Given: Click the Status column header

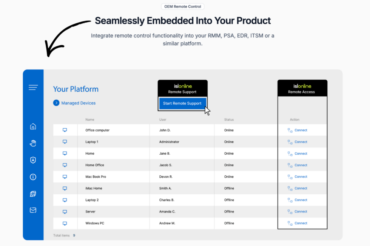Looking at the screenshot, I should pyautogui.click(x=229, y=120).
